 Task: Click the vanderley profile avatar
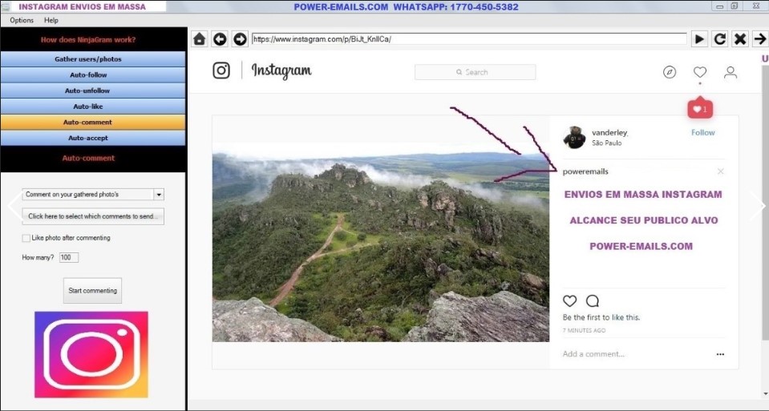tap(574, 137)
